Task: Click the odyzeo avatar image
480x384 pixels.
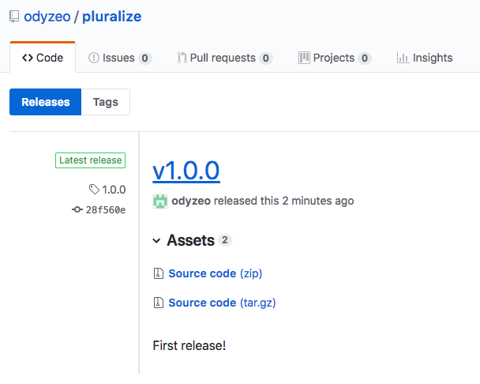Action: (160, 201)
